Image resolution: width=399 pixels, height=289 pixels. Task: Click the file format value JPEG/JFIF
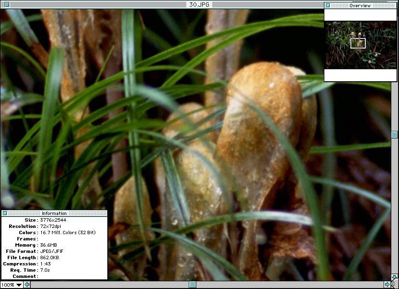coord(51,251)
